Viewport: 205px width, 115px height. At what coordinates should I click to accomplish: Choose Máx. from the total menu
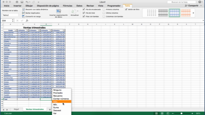pos(61,102)
